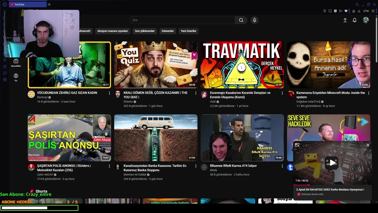Open the sidebar settings gear icon

tap(5, 80)
